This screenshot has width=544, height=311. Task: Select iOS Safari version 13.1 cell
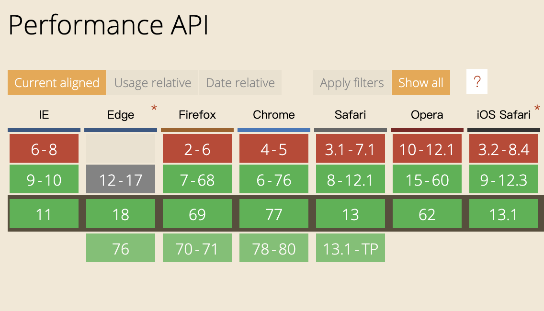point(504,213)
